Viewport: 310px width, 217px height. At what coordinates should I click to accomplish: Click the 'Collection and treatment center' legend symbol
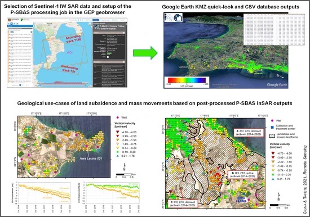(272, 127)
